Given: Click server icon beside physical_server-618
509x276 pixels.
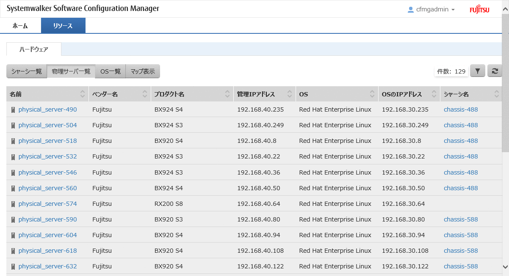Looking at the screenshot, I should click(13, 251).
